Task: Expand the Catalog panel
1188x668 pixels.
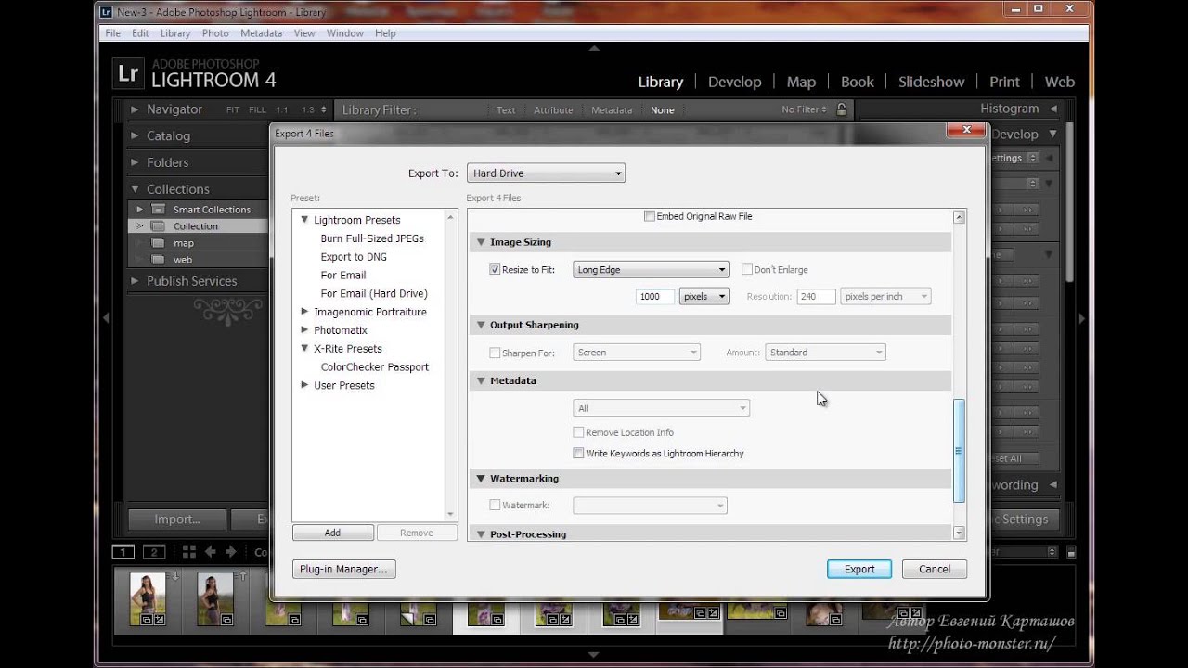Action: click(x=135, y=135)
